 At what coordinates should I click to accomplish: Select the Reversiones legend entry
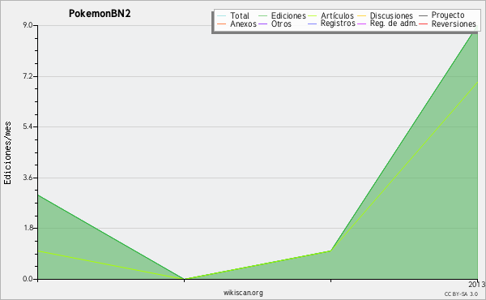[x=454, y=24]
